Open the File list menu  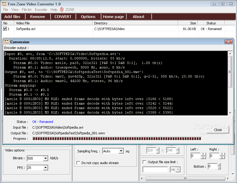click(x=26, y=10)
